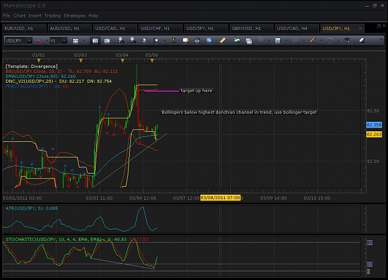The height and width of the screenshot is (280, 388).
Task: Click the FRACTAL(USD/JPY) legend line
Action: click(x=37, y=86)
